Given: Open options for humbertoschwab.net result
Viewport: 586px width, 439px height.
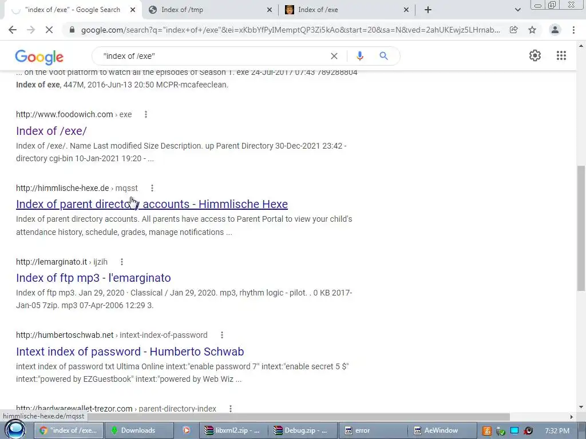Looking at the screenshot, I should pos(222,335).
